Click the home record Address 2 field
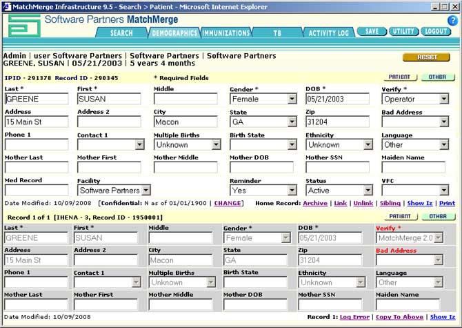462x328 pixels. click(109, 122)
